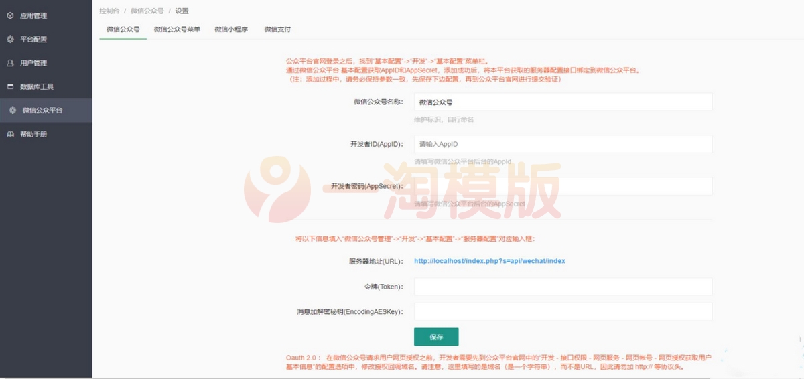Click the user icon beside 用户管理
Image resolution: width=804 pixels, height=379 pixels.
[10, 63]
